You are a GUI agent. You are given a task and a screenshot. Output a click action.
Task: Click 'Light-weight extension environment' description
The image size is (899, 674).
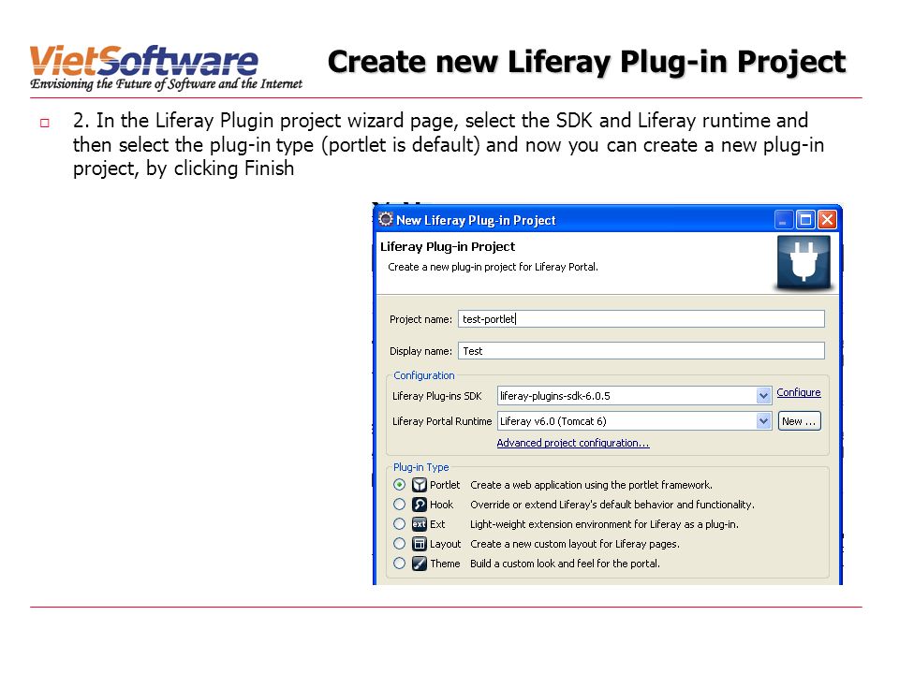pyautogui.click(x=604, y=524)
